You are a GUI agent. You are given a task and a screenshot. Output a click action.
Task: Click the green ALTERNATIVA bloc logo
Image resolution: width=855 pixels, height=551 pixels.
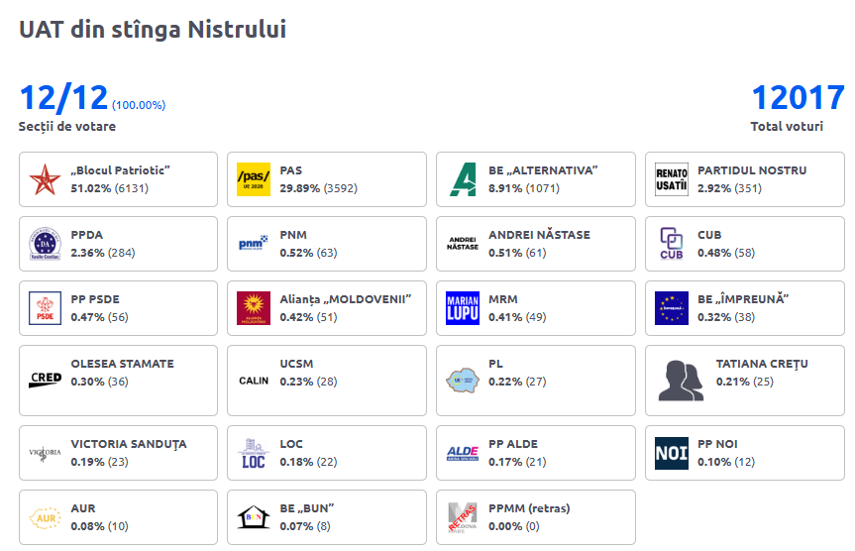tap(463, 179)
